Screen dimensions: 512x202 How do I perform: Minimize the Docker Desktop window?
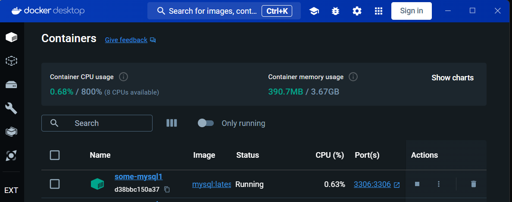coord(448,11)
